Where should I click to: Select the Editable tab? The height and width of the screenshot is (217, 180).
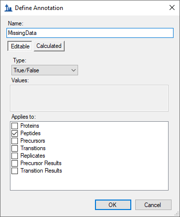pos(20,46)
